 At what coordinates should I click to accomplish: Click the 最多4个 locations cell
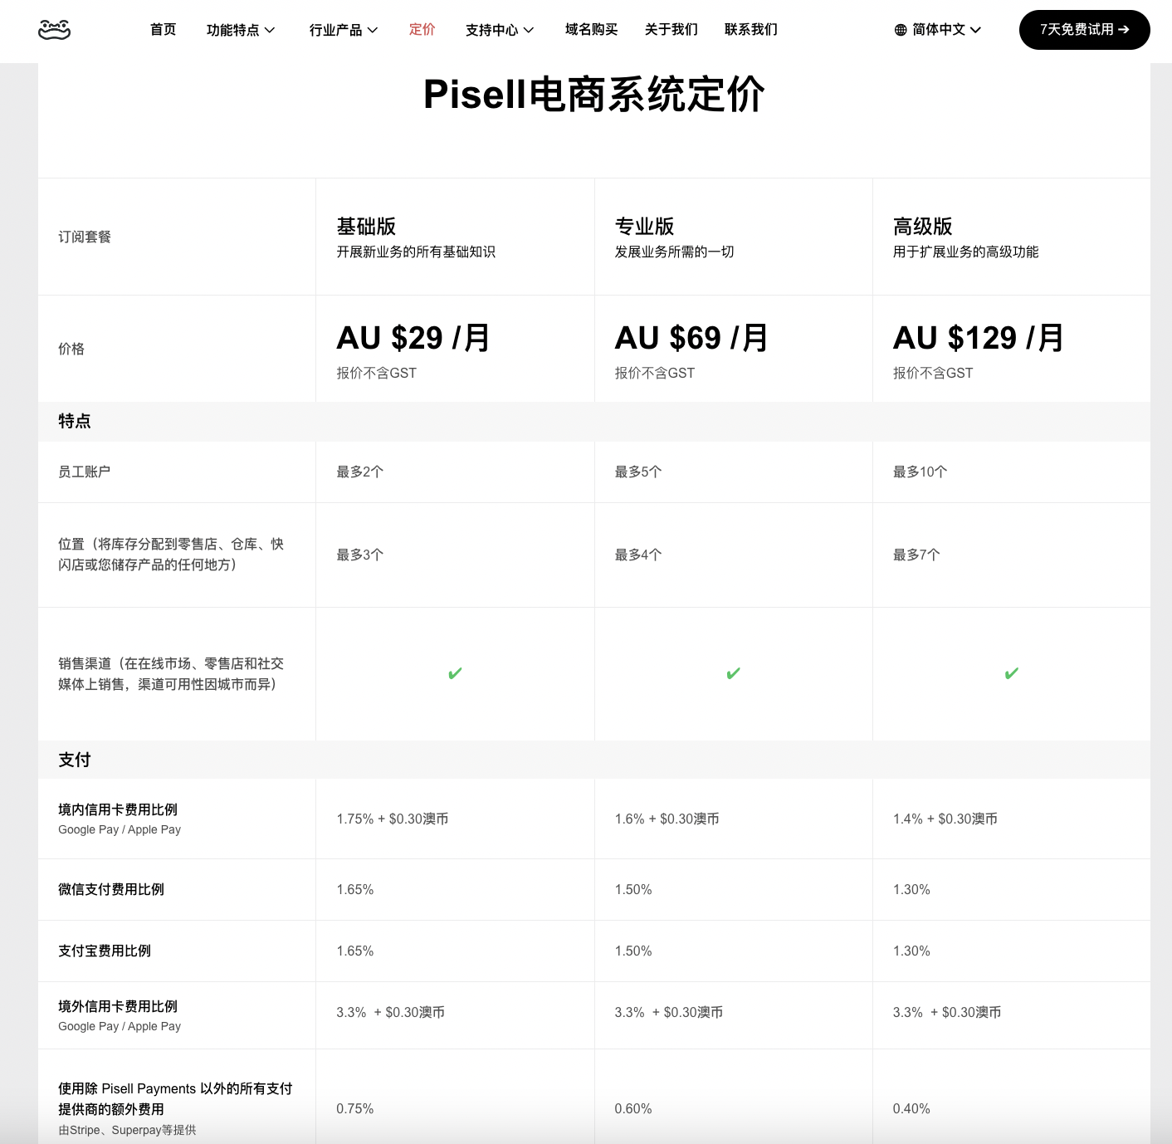(638, 555)
